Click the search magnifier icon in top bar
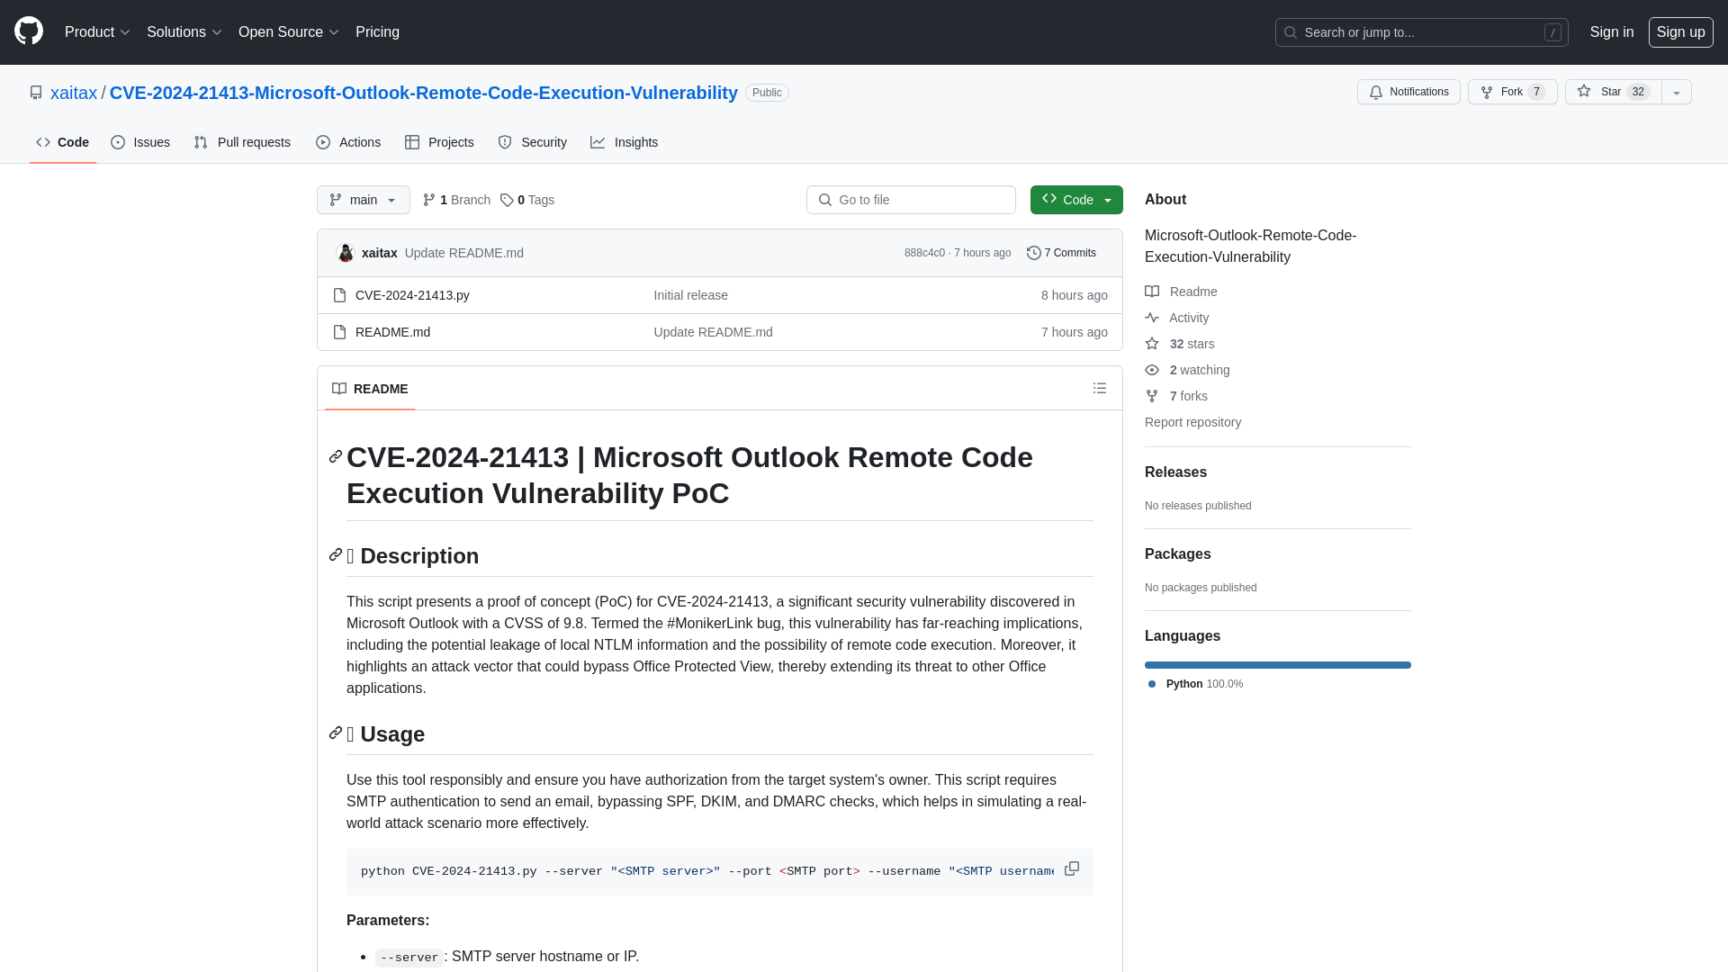1728x972 pixels. point(1291,32)
